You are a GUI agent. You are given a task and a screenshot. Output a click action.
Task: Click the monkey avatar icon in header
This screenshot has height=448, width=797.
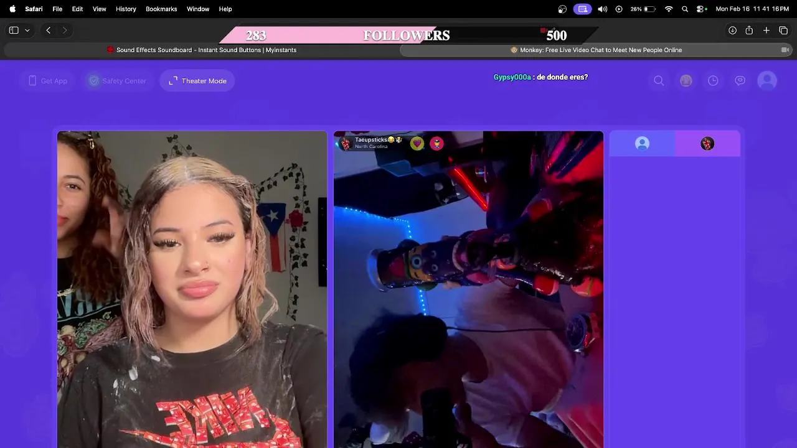click(686, 81)
